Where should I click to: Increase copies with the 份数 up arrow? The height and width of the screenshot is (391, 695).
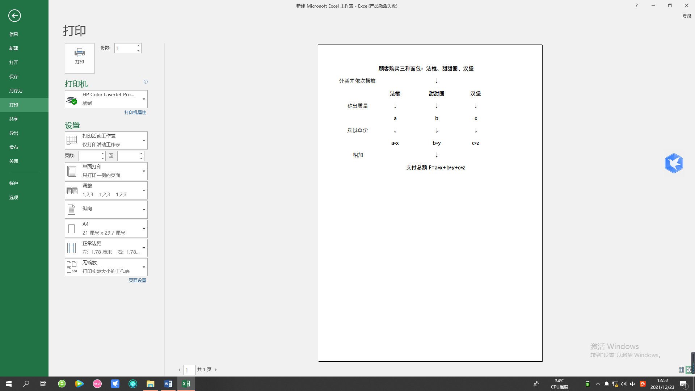tap(138, 45)
